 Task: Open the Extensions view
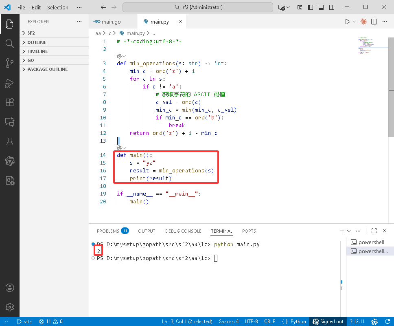pyautogui.click(x=9, y=102)
